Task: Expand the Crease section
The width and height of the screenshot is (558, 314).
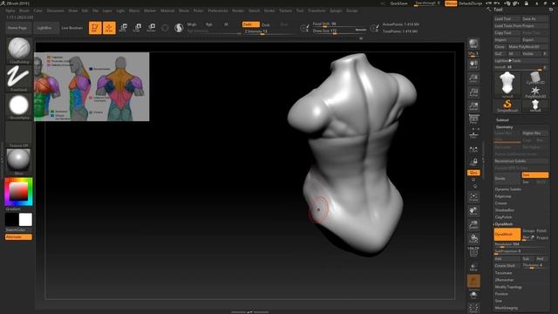Action: [x=500, y=203]
